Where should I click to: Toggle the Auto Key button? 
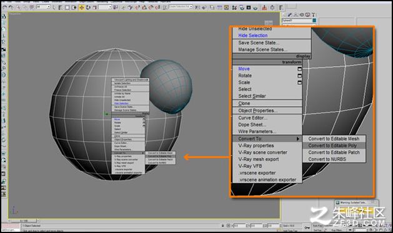coord(317,226)
